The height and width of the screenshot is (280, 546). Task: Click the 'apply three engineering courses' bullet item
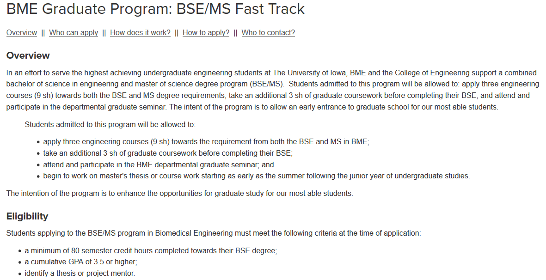tap(206, 142)
